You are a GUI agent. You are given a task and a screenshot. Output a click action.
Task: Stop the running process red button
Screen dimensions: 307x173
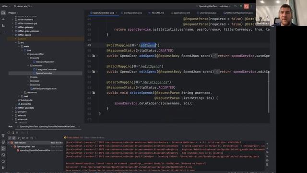(246, 6)
